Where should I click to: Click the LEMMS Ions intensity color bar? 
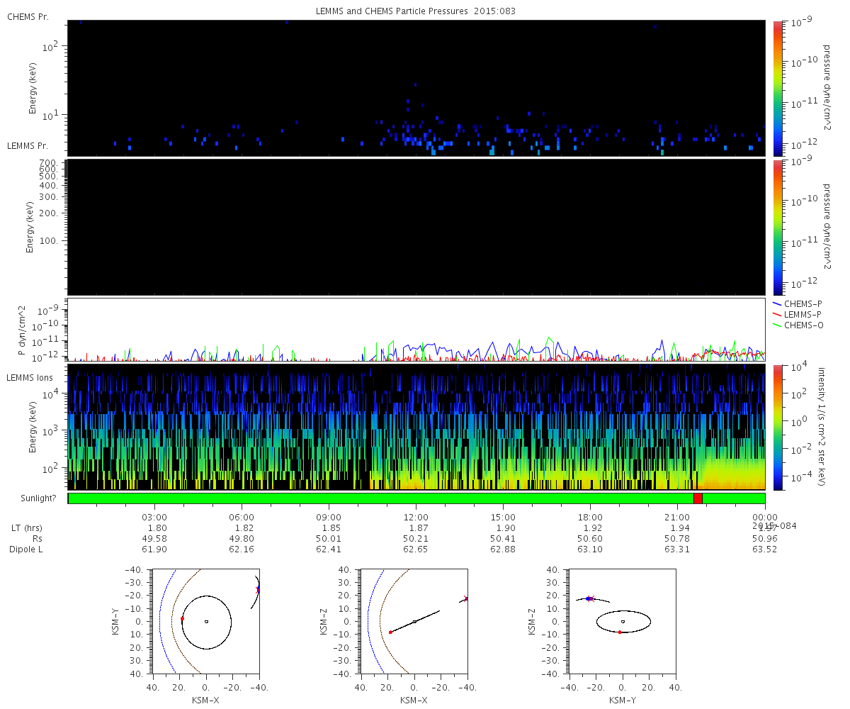[x=778, y=427]
